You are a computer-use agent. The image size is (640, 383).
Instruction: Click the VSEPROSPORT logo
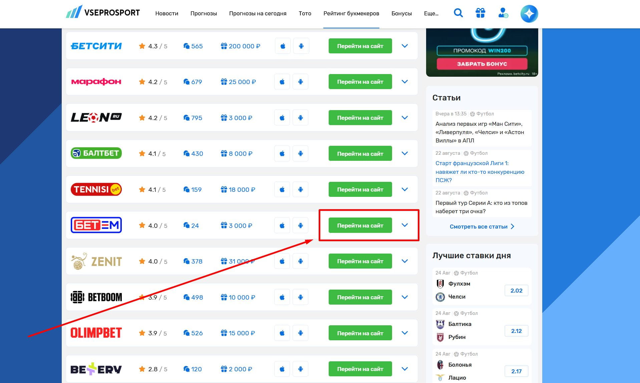point(103,12)
